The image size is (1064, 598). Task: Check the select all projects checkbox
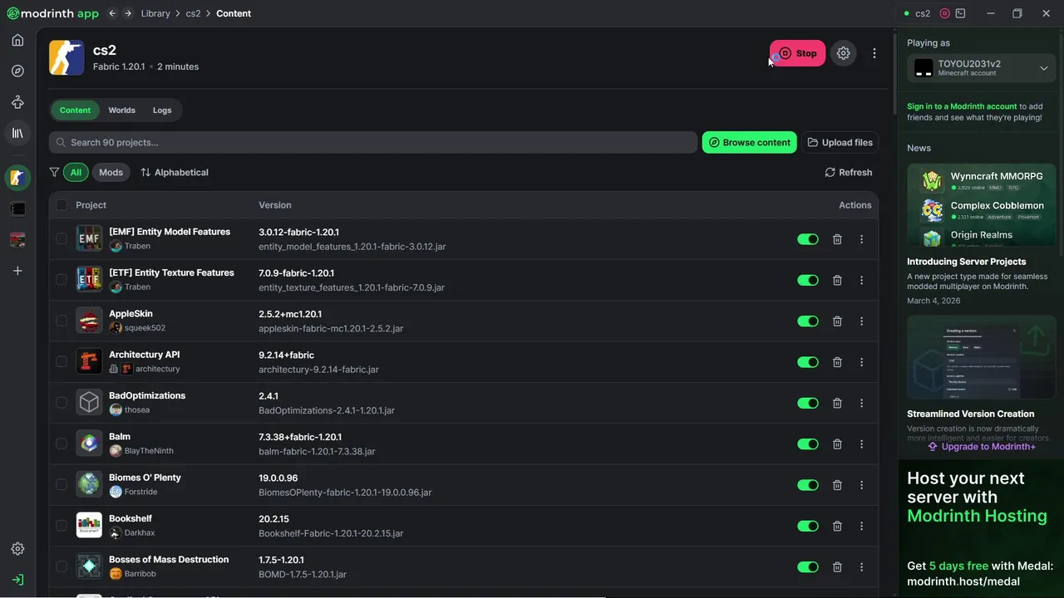(x=62, y=205)
